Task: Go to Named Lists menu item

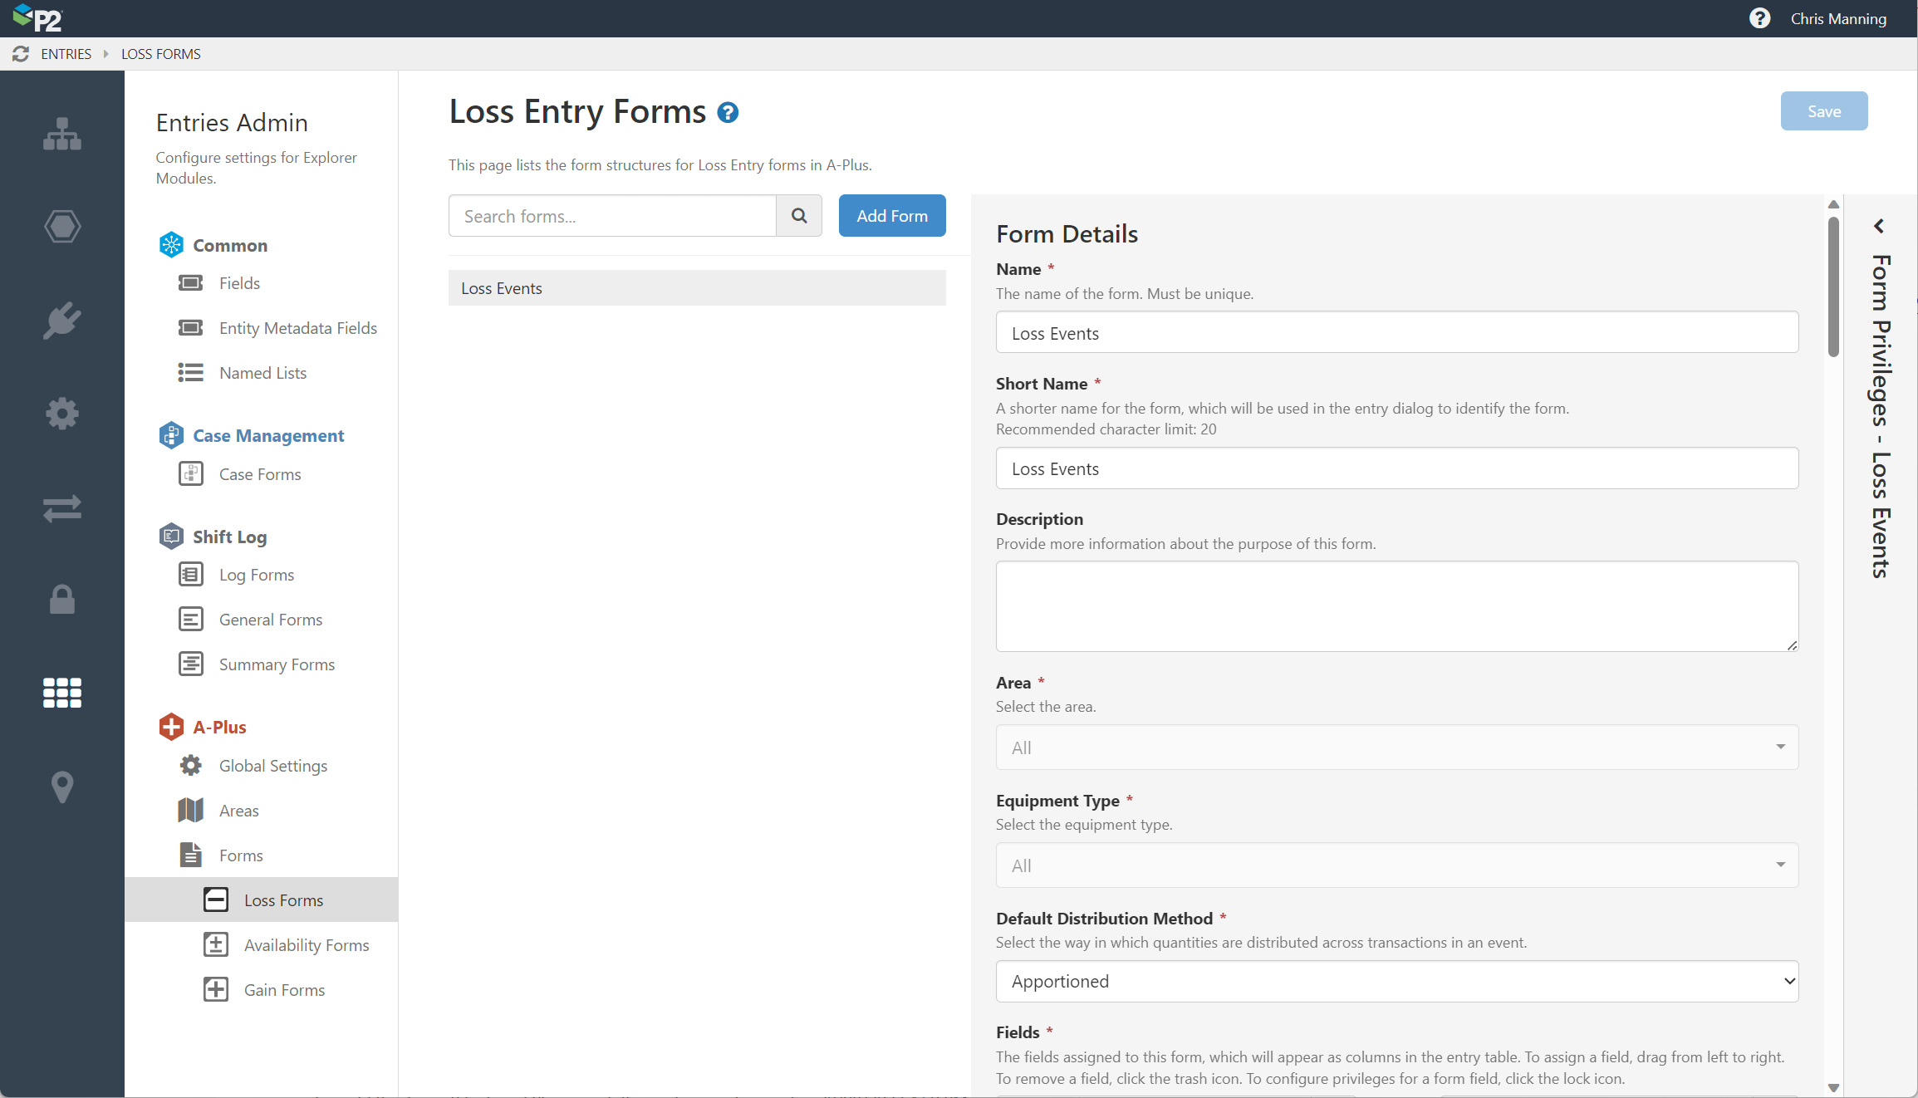Action: tap(262, 373)
